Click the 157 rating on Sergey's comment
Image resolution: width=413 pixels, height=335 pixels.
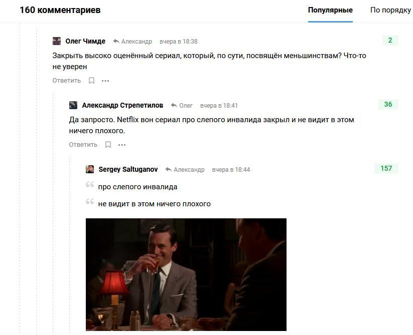pyautogui.click(x=386, y=168)
